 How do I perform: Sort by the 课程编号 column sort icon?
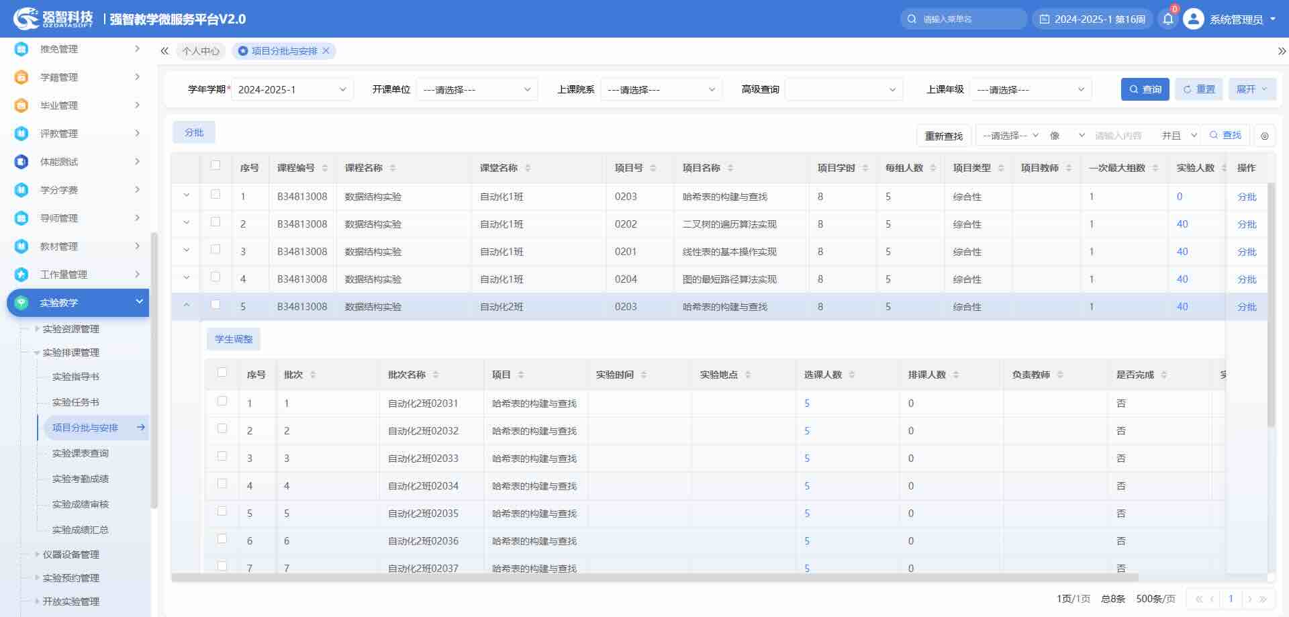[x=325, y=168]
